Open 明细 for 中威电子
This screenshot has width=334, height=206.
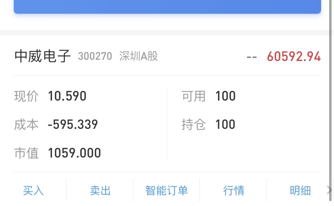coord(300,190)
